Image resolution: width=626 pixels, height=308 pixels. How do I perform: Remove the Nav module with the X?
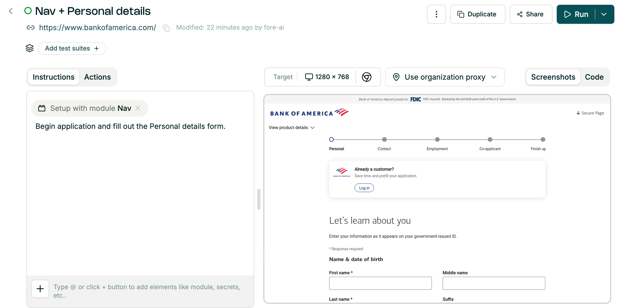click(138, 108)
